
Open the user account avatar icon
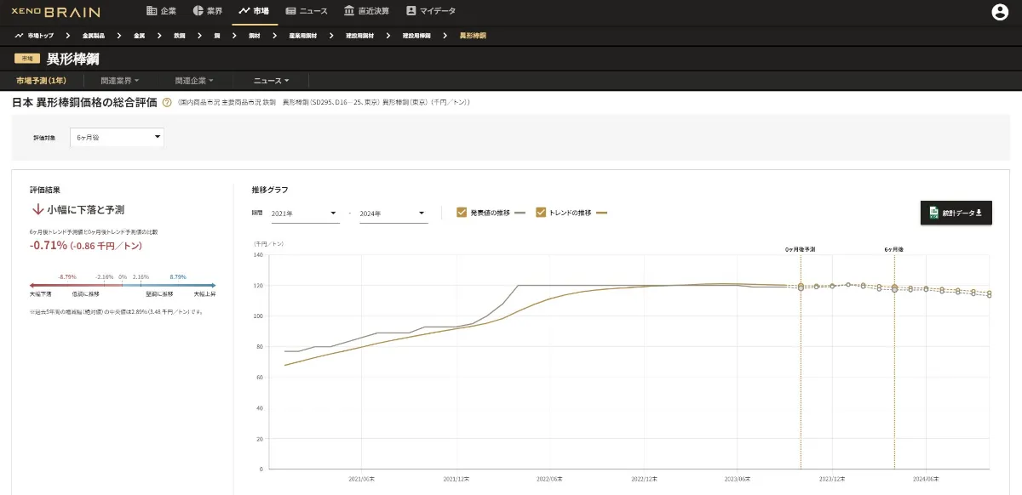tap(1000, 12)
